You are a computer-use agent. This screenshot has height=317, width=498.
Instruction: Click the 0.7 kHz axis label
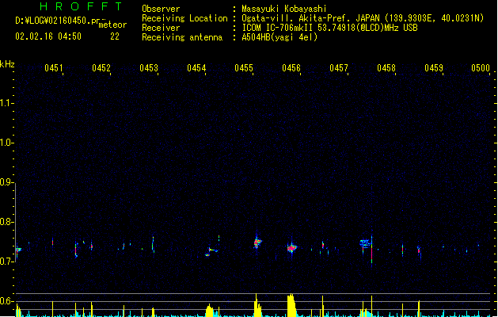pyautogui.click(x=6, y=262)
